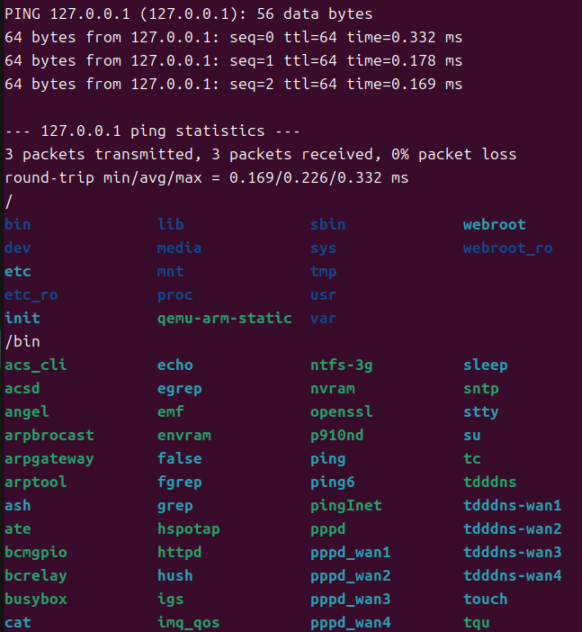This screenshot has width=582, height=632.
Task: Click the acs_cli binary entry
Action: tap(35, 365)
